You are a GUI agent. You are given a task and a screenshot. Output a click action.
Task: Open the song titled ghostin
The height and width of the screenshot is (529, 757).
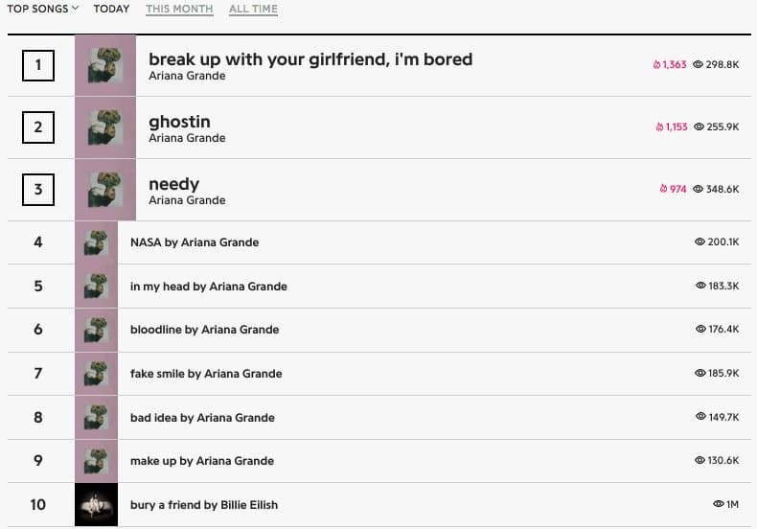click(x=179, y=122)
